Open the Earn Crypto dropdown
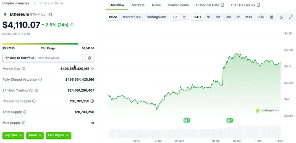The height and width of the screenshot is (143, 296). coord(58,135)
